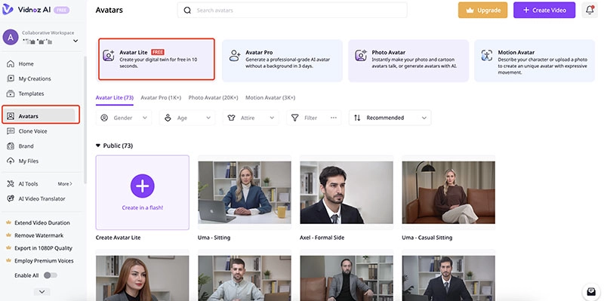Click the My Creations icon

tap(11, 78)
